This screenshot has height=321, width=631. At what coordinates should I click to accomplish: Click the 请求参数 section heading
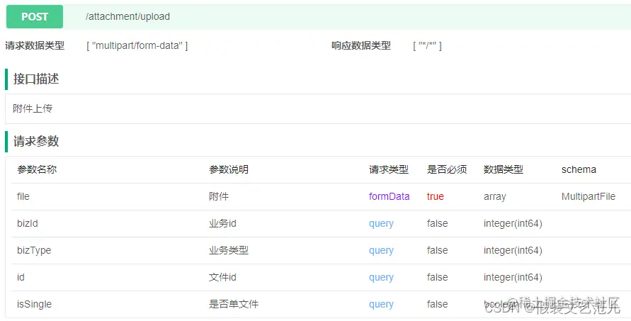coord(36,141)
